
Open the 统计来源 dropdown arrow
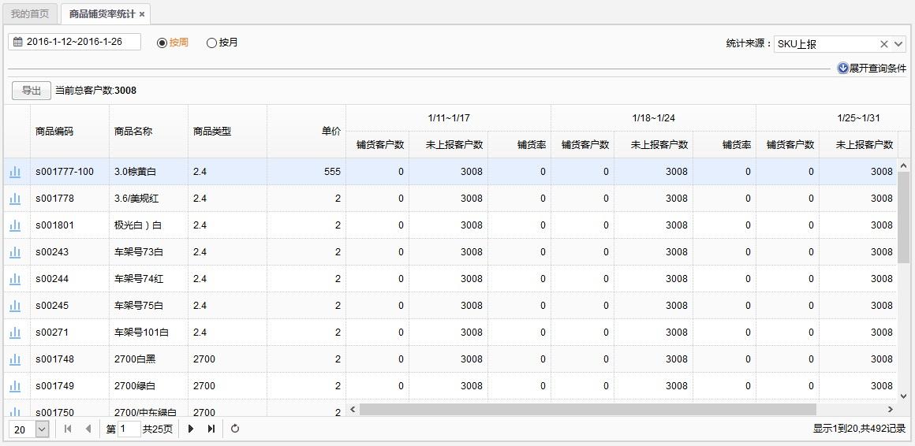click(x=898, y=44)
